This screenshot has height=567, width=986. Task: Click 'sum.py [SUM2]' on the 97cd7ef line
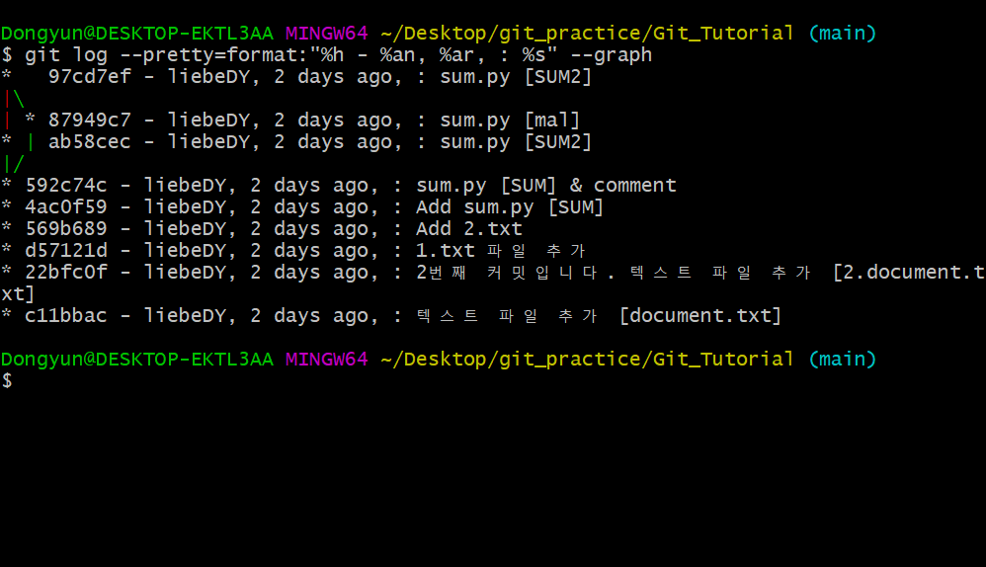[516, 77]
